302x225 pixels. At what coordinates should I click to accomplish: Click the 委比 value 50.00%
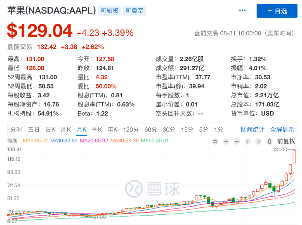[106, 86]
